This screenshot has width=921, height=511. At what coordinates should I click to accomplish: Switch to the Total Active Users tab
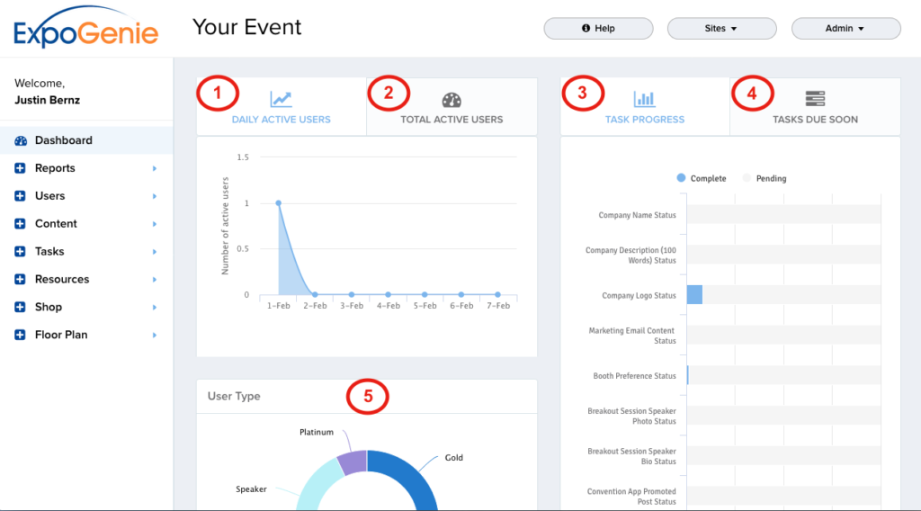(452, 119)
